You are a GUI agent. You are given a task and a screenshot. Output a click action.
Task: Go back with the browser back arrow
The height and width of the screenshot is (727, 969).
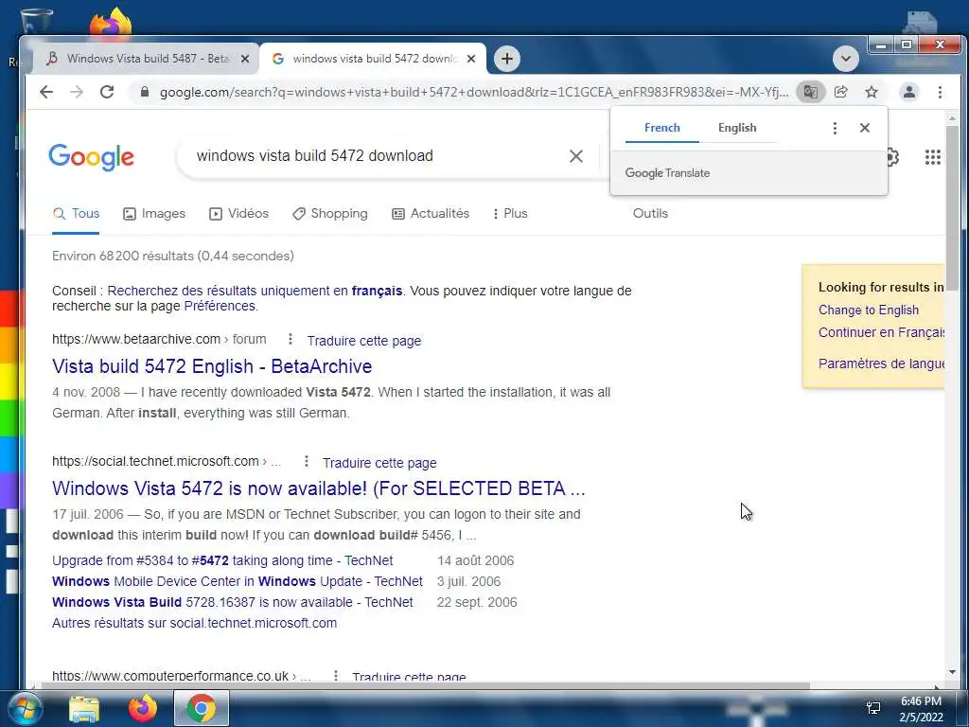point(46,92)
